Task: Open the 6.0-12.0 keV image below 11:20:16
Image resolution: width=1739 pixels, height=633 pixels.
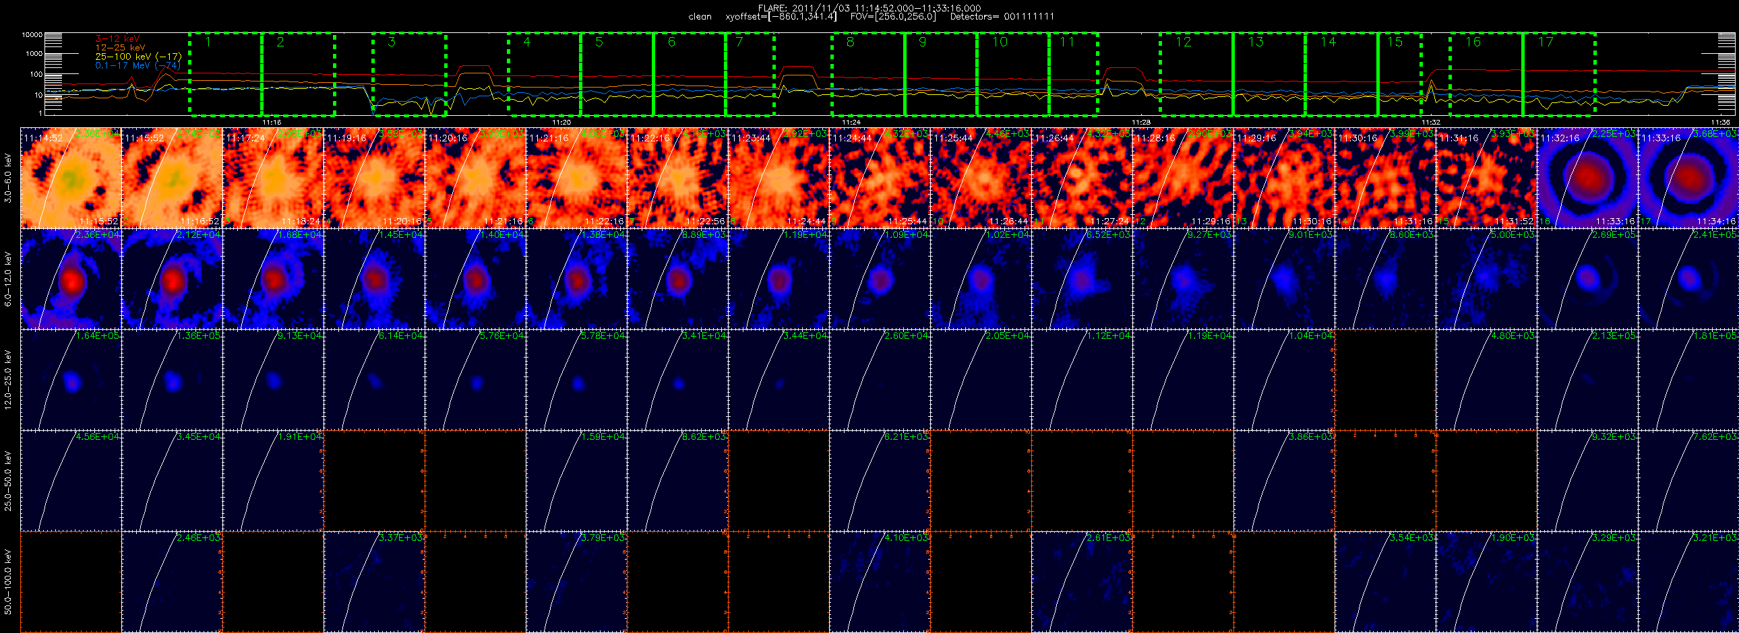Action: [x=475, y=279]
